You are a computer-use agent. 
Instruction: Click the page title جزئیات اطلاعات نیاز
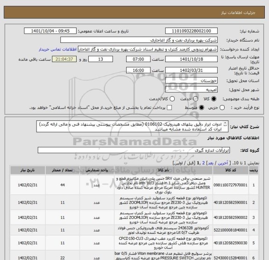point(238,13)
